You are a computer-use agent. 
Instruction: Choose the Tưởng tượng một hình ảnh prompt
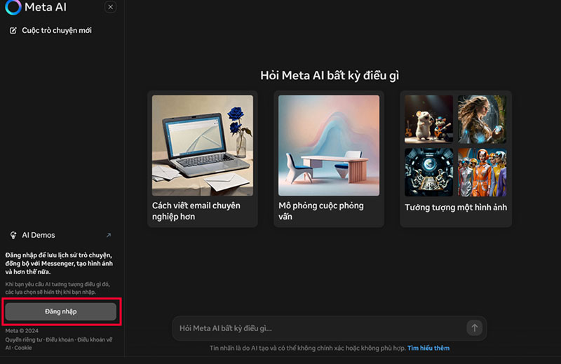456,208
